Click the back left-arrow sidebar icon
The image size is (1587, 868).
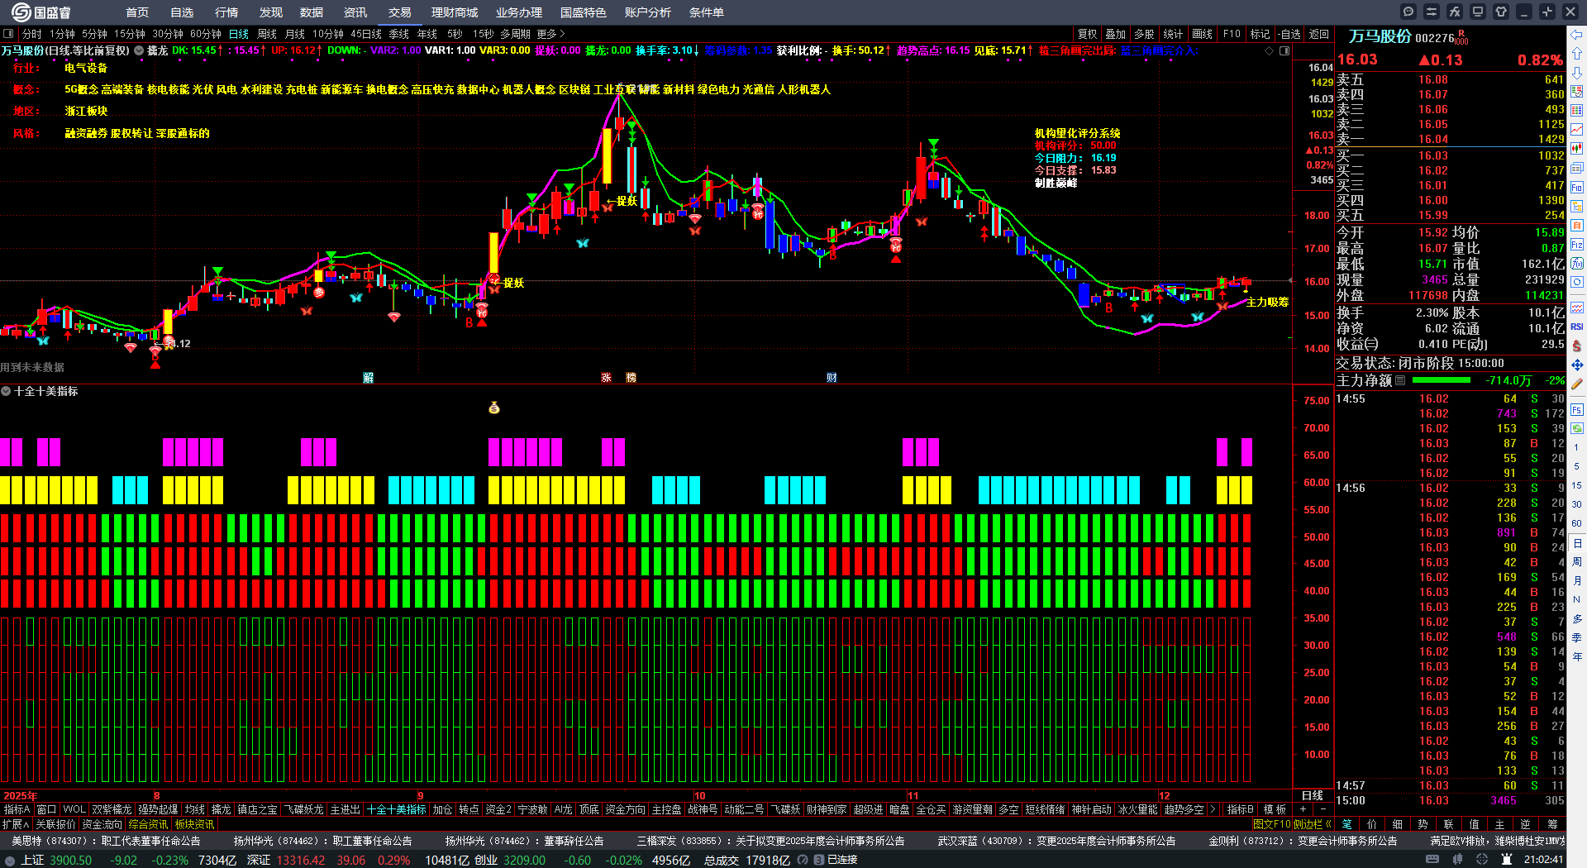(1577, 35)
